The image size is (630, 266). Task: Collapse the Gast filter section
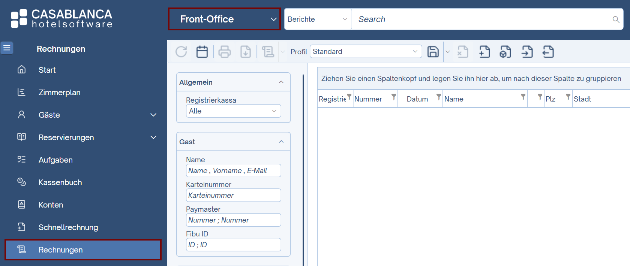click(x=281, y=142)
